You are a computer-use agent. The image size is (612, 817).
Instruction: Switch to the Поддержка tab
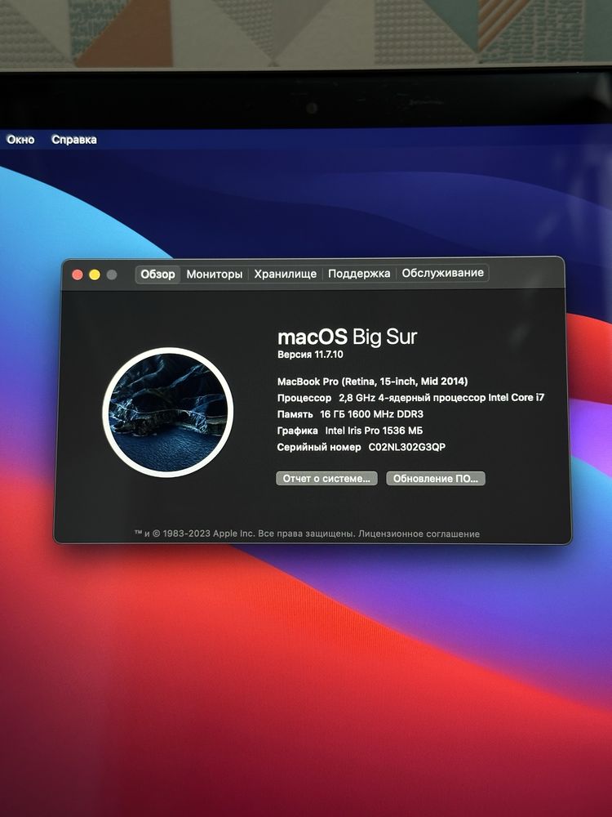pos(359,273)
